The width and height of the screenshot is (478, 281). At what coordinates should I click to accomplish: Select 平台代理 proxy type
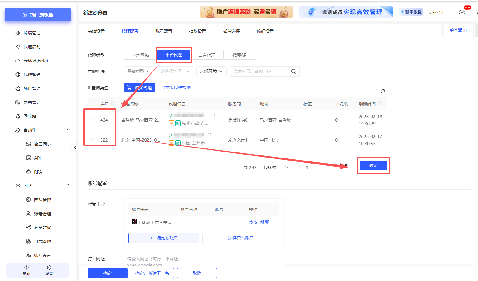coord(174,55)
